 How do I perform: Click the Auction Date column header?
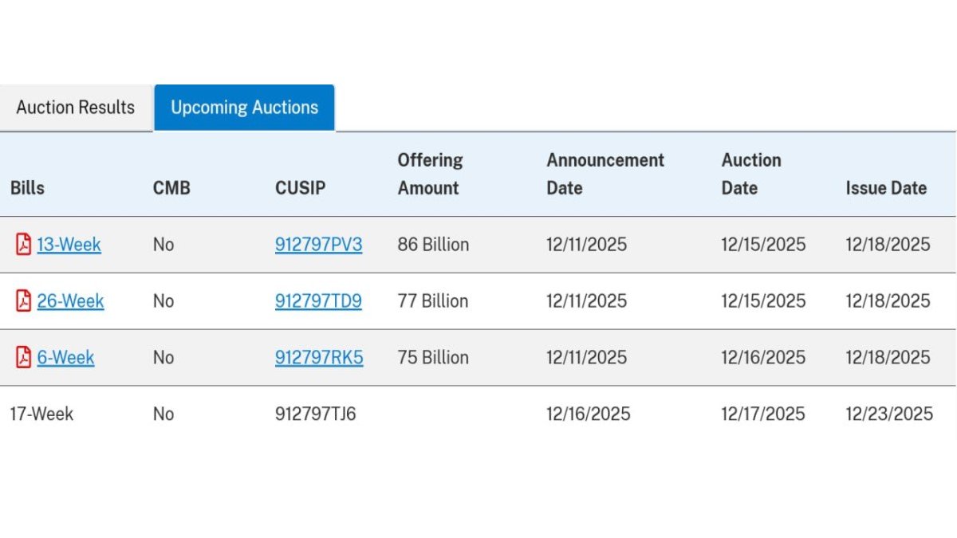click(x=750, y=175)
